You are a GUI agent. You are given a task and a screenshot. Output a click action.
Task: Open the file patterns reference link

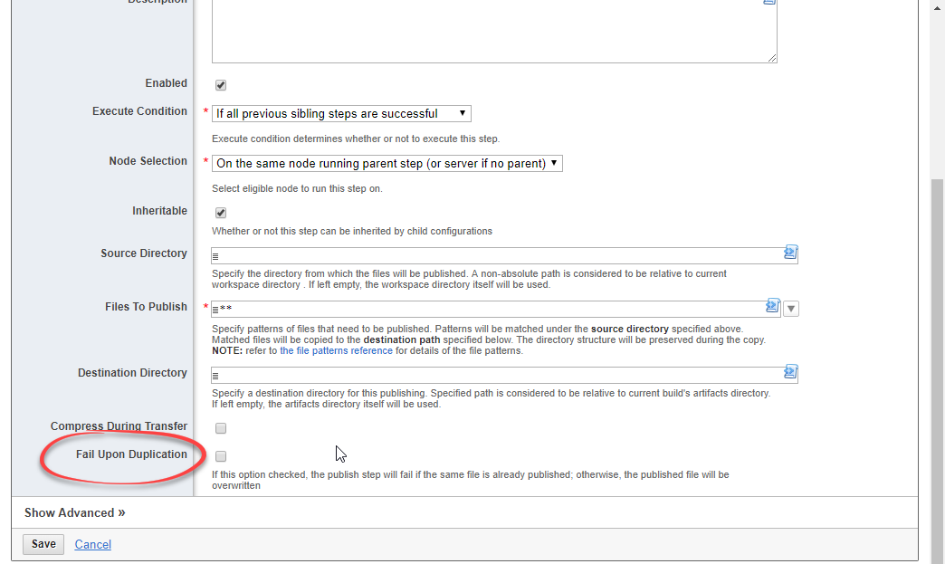click(x=336, y=350)
